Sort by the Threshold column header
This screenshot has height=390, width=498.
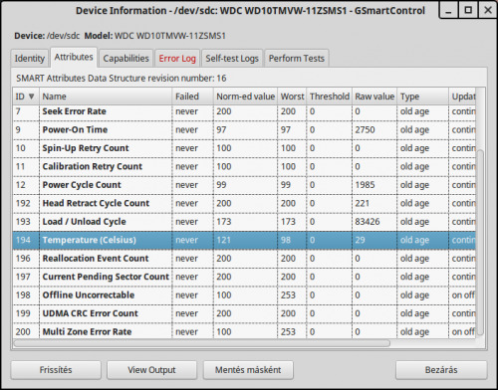(x=330, y=97)
